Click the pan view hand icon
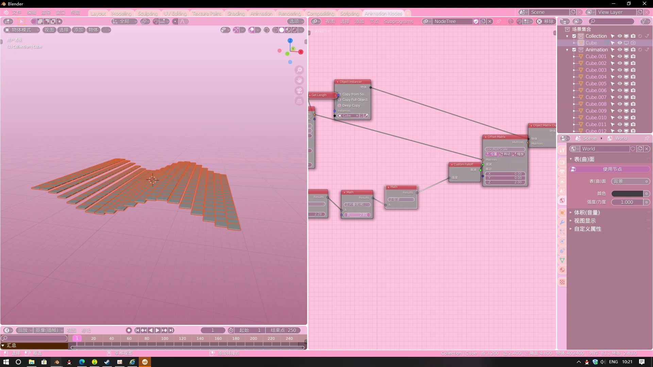653x367 pixels. point(299,81)
